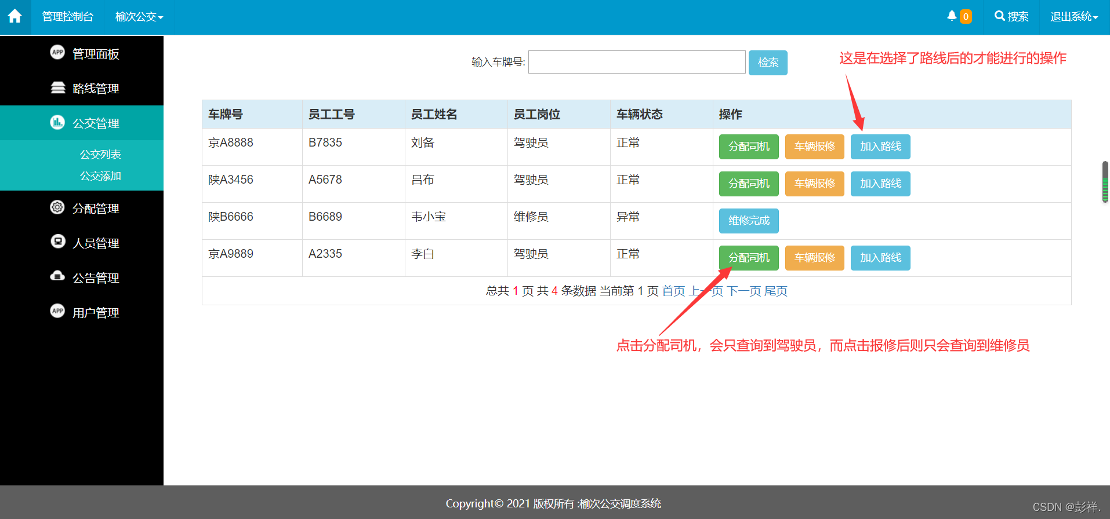Click the home icon in top bar

(15, 16)
